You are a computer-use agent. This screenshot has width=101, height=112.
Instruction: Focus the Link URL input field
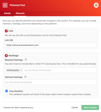click(x=51, y=45)
